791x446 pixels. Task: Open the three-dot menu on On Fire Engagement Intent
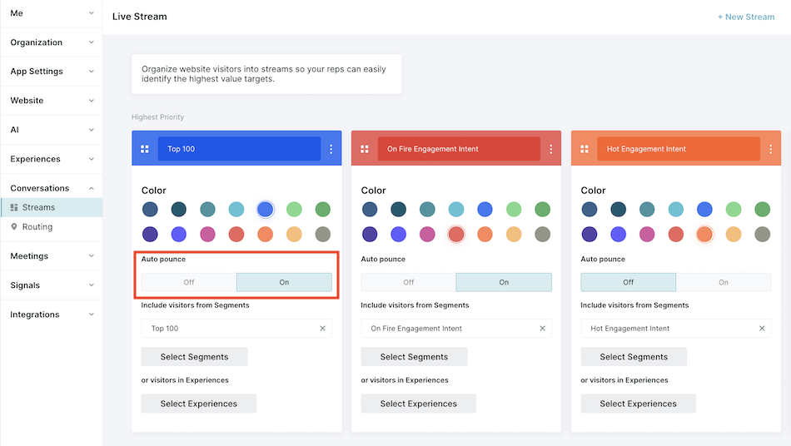pos(551,149)
